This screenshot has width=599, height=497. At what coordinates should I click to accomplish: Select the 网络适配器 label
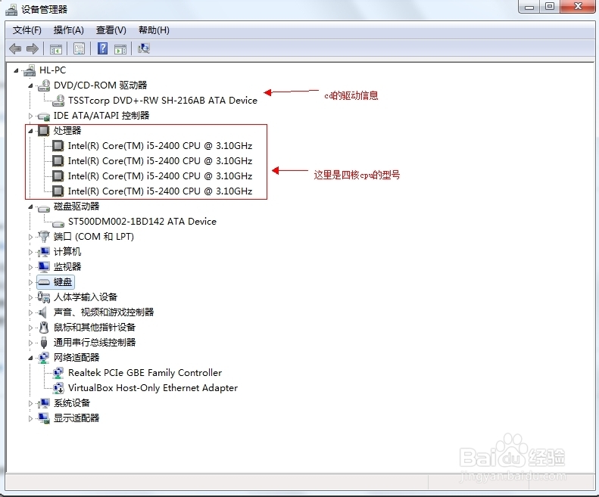(76, 358)
